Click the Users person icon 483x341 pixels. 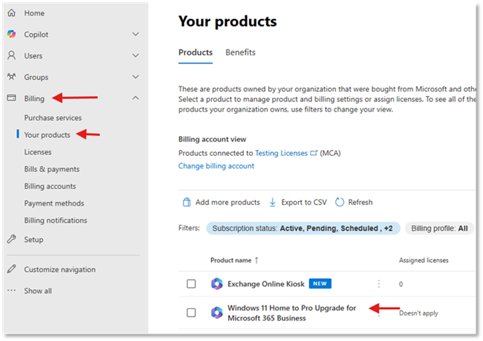pyautogui.click(x=12, y=55)
